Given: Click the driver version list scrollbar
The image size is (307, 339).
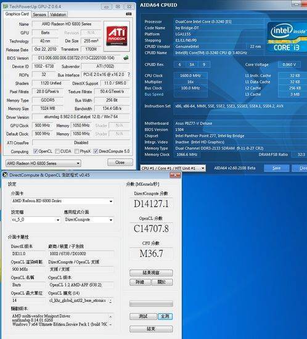Looking at the screenshot, I should 111,321.
